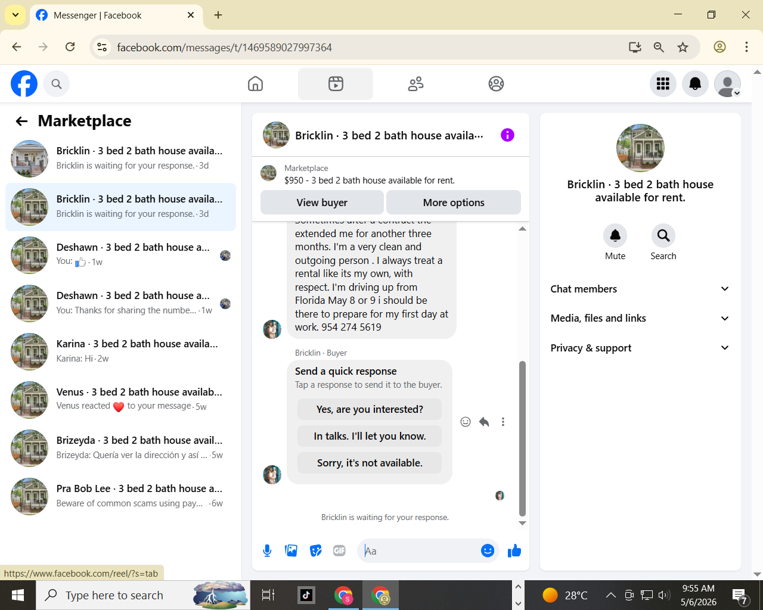Open Chrome three-dot menu
Screen dimensions: 763x610
point(746,47)
